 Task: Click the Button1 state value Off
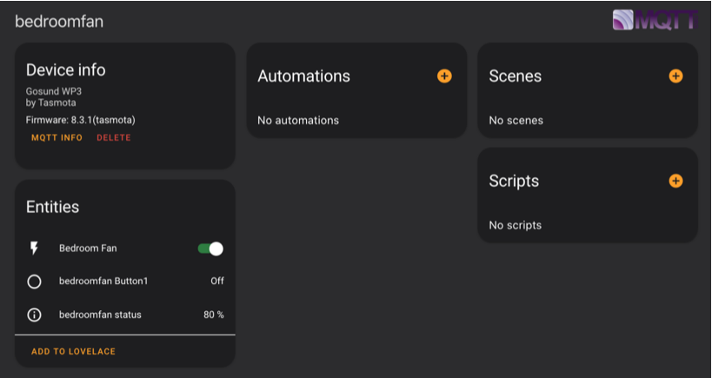point(217,281)
